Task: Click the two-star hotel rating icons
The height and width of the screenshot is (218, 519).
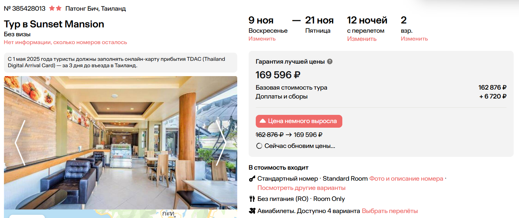Action: pos(55,8)
